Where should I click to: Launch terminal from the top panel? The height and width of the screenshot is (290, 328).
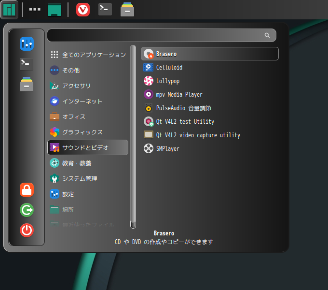105,9
